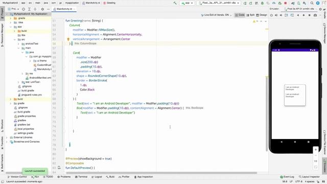Expand the ui.theme package
The image size is (327, 184).
click(30, 61)
